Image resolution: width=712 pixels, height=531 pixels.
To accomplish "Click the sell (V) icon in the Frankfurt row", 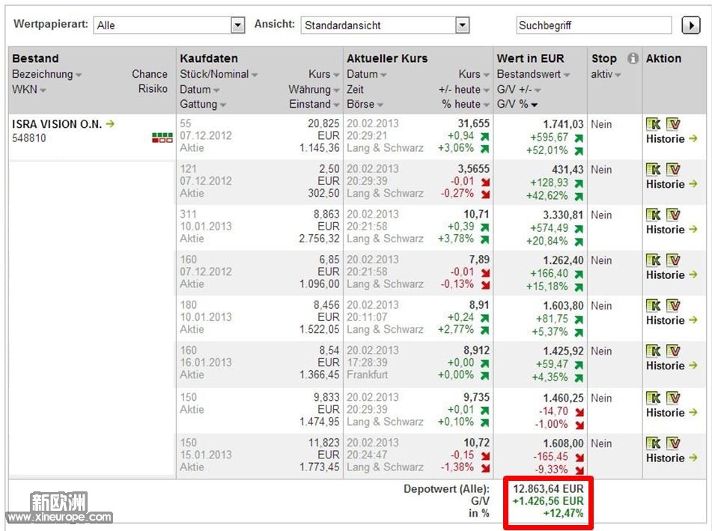I will pos(672,351).
